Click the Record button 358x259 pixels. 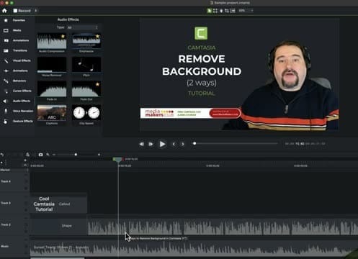pyautogui.click(x=22, y=11)
